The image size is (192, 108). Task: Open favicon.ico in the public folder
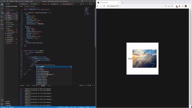click(10, 23)
